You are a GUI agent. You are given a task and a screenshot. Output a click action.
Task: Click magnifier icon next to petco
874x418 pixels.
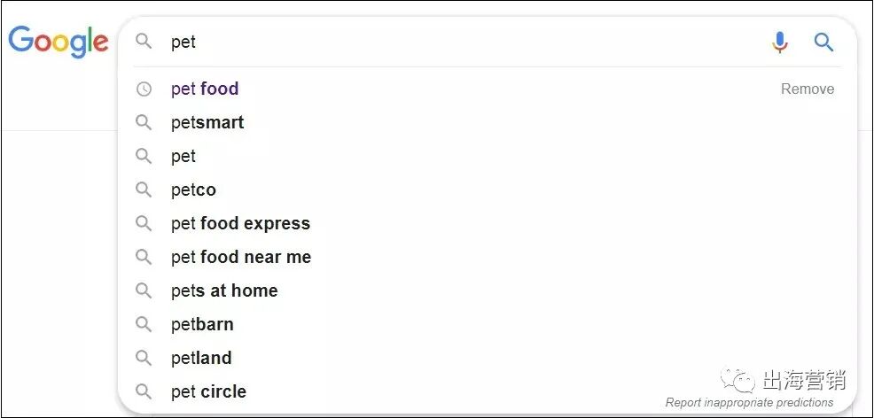coord(144,190)
